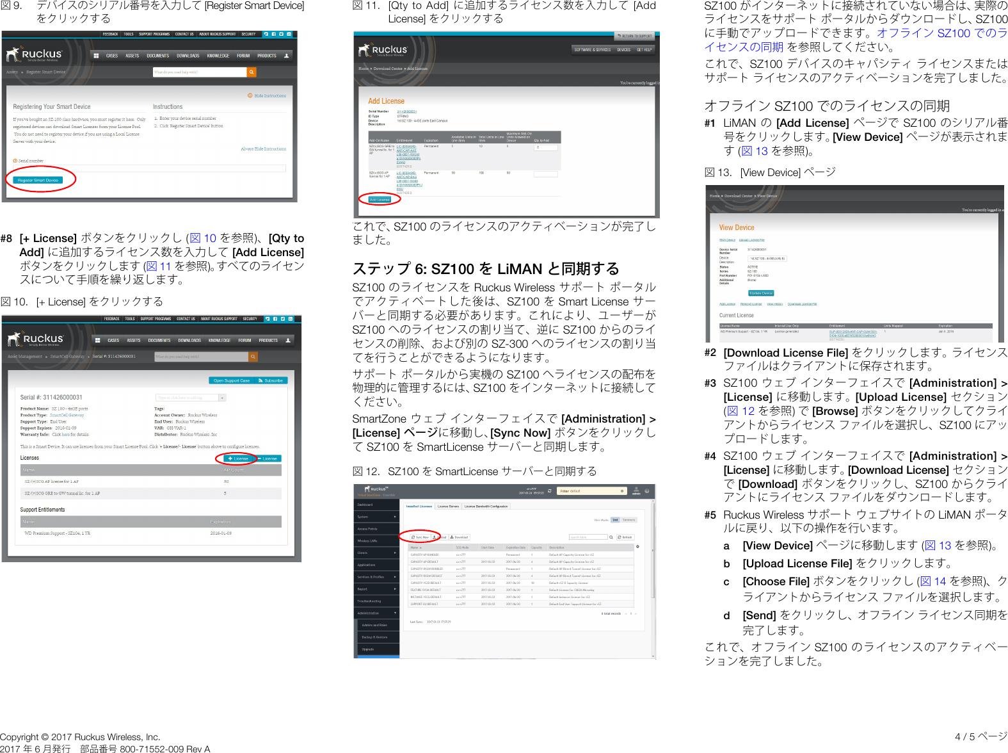Select Summary view mode in Figure 12
This screenshot has width=1008, height=753.
click(628, 520)
